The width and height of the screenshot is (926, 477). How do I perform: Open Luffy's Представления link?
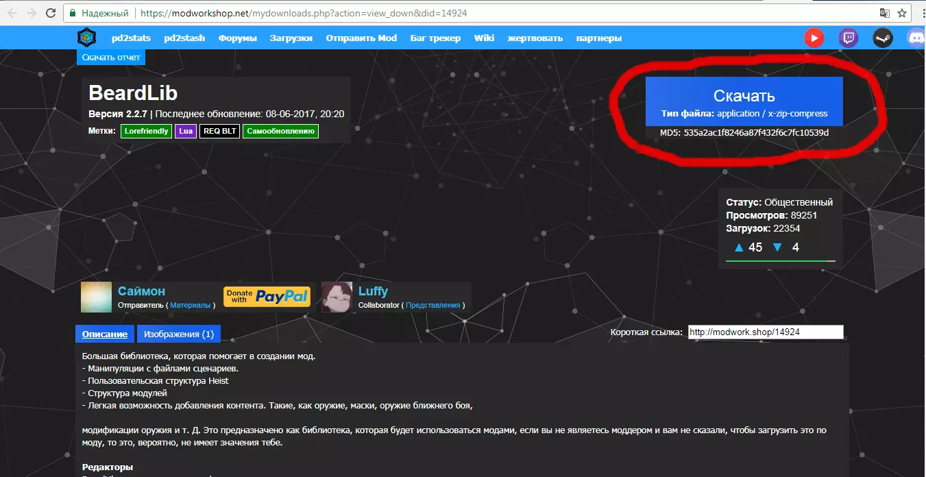432,306
